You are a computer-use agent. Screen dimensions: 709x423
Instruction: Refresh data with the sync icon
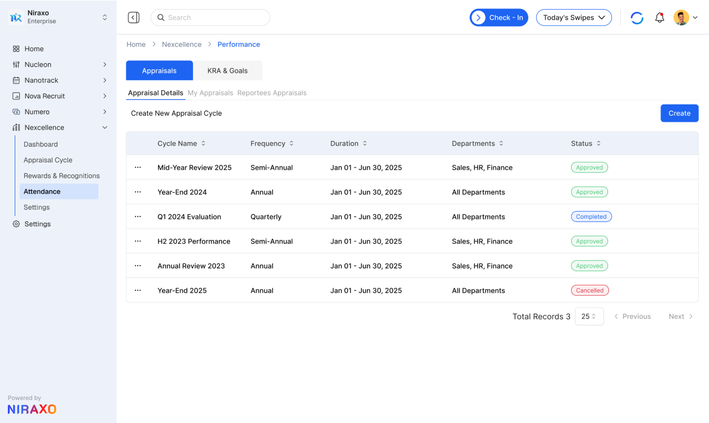click(x=637, y=17)
